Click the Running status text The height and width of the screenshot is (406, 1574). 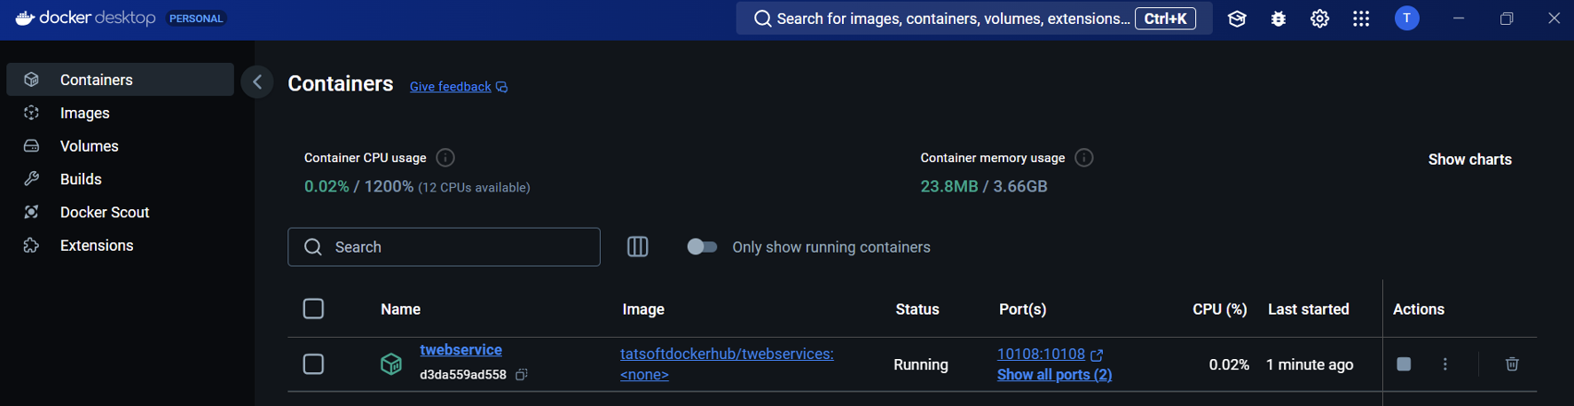(920, 364)
